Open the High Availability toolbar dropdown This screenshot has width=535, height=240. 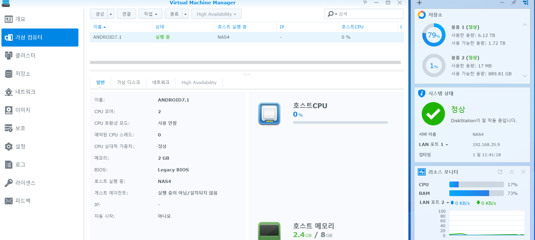216,14
